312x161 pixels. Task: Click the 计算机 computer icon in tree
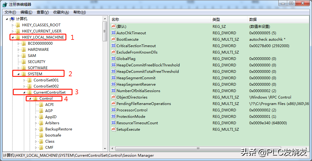coord(12,19)
